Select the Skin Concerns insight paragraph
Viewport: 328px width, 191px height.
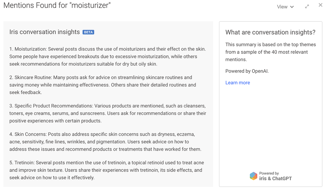pos(105,142)
